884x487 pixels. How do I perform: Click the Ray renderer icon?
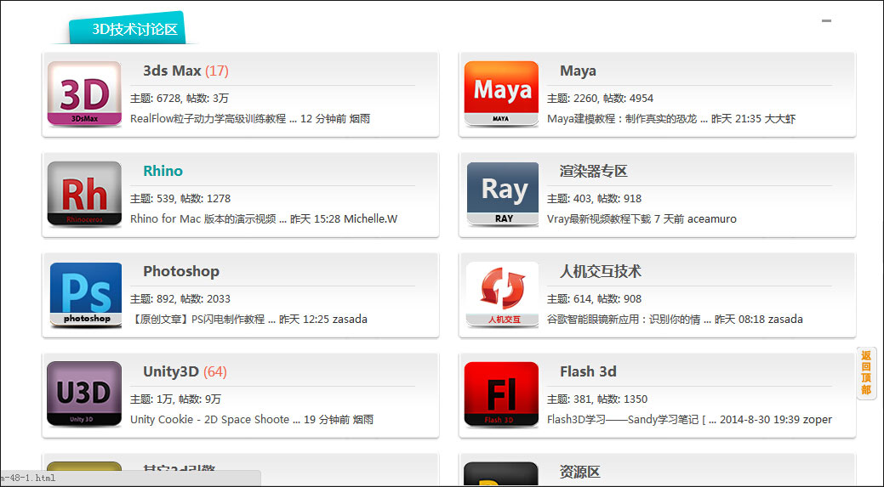click(x=501, y=194)
